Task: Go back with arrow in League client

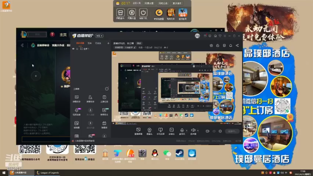Action: tap(22, 45)
